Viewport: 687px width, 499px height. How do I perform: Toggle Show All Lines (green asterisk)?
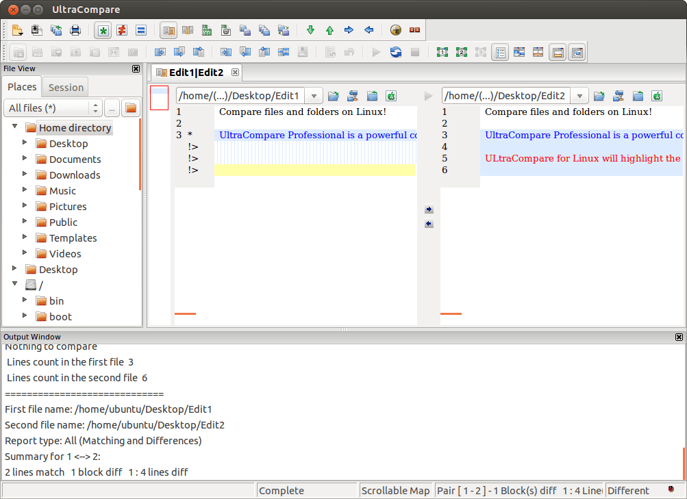[103, 30]
